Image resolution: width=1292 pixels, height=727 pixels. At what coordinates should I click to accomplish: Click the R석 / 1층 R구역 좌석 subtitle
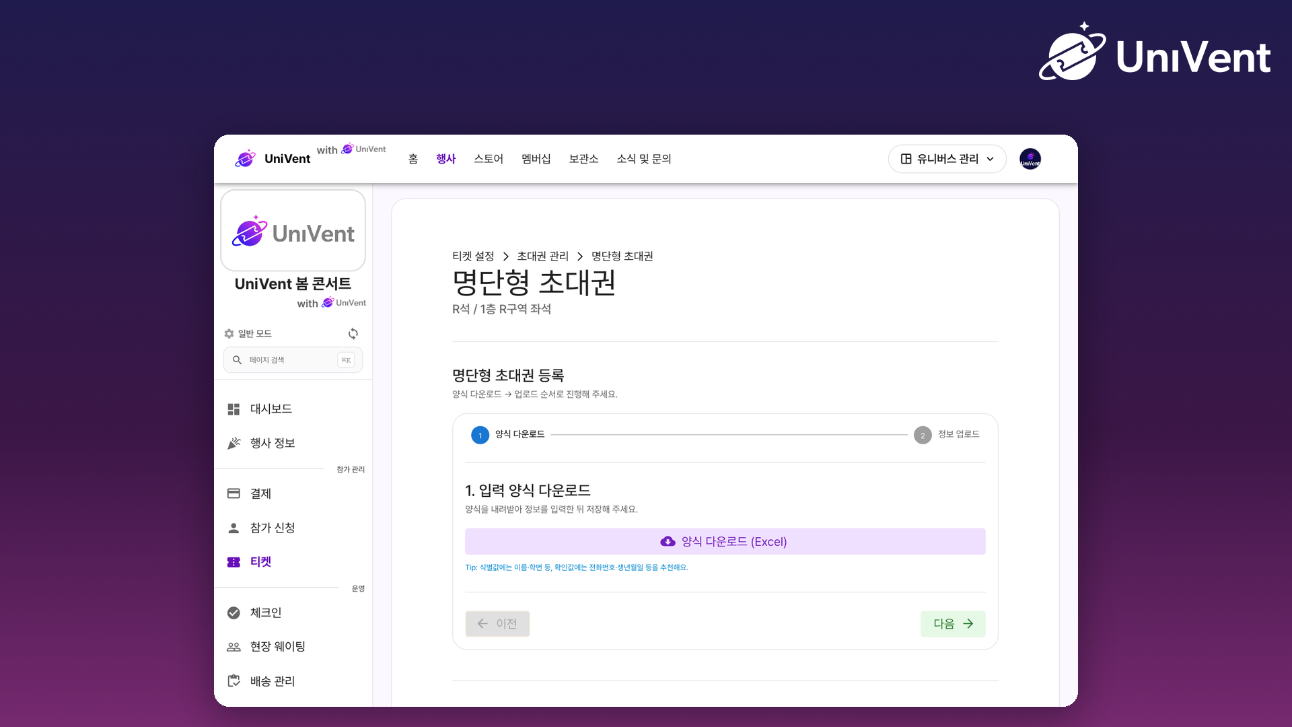501,309
